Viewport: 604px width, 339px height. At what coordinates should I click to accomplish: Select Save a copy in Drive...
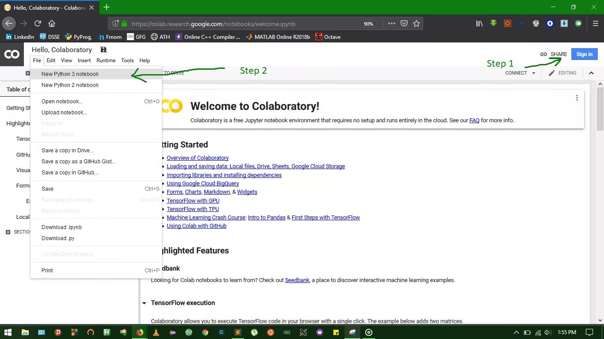(x=96, y=151)
